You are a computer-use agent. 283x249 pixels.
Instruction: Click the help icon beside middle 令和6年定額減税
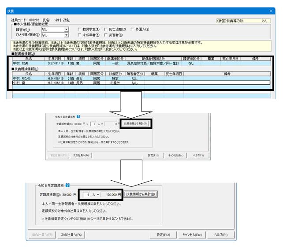78,117
